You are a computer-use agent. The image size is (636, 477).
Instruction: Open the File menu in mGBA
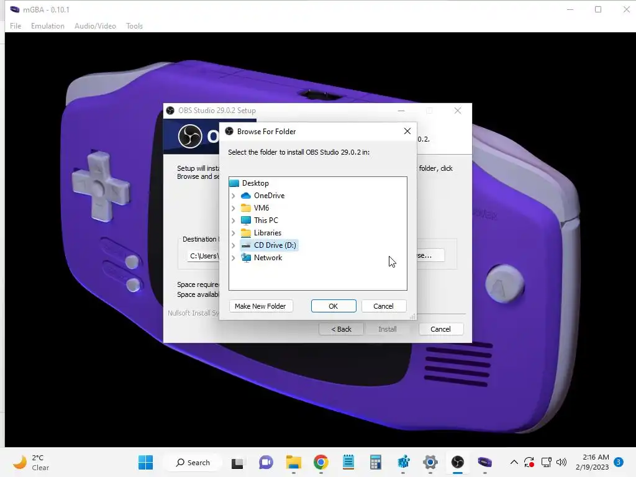(16, 26)
